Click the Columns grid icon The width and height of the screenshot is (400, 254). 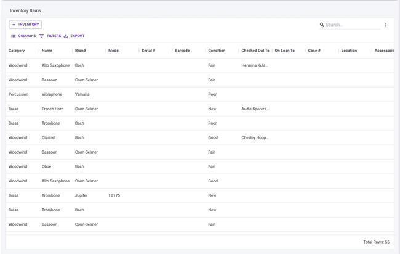14,36
